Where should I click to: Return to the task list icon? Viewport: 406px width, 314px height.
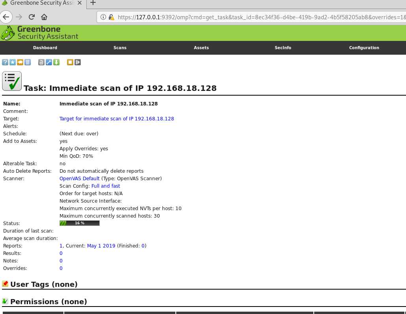click(x=28, y=62)
